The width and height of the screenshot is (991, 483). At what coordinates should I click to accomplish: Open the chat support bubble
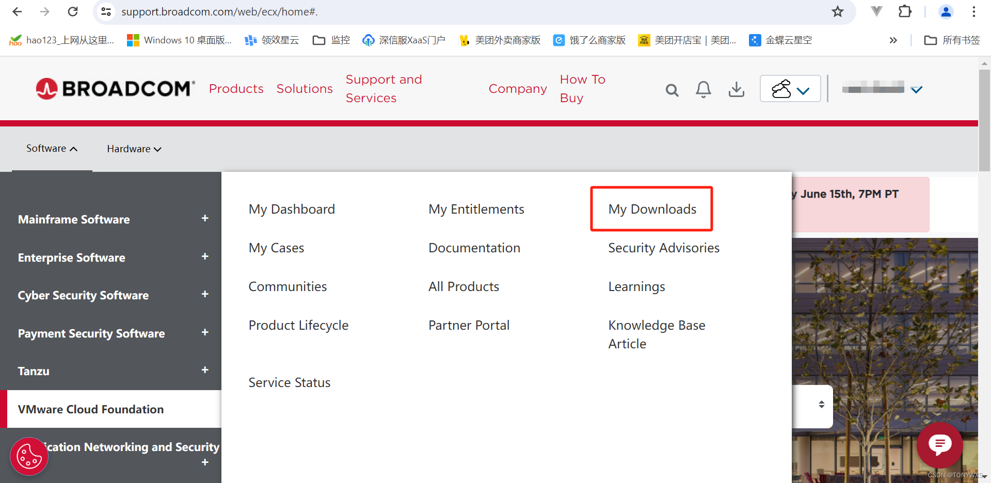[x=939, y=445]
